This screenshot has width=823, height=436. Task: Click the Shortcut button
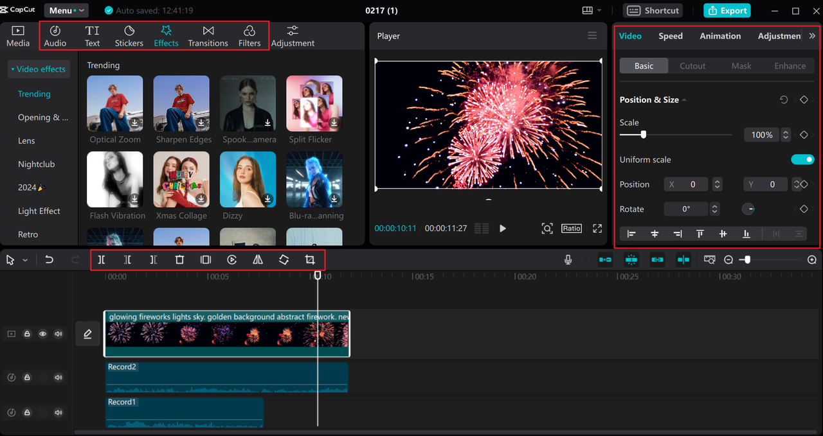tap(653, 10)
